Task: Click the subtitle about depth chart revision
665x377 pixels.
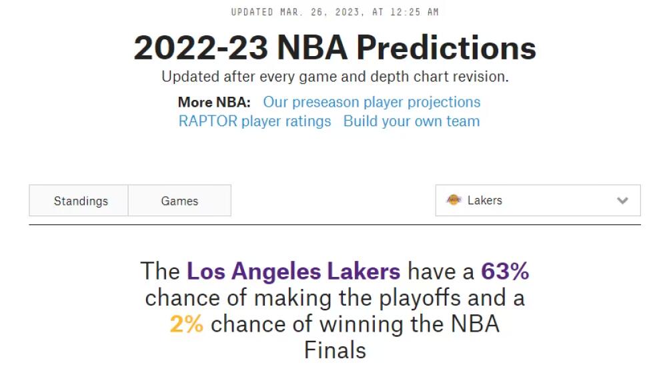Action: point(335,77)
